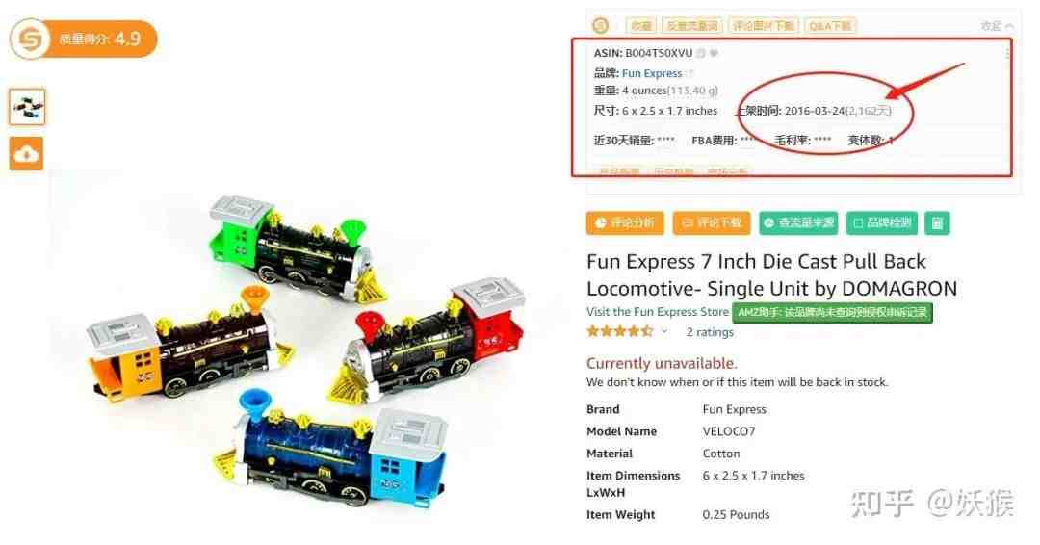Open the 2 ratings link
This screenshot has height=545, width=1040.
(x=710, y=332)
